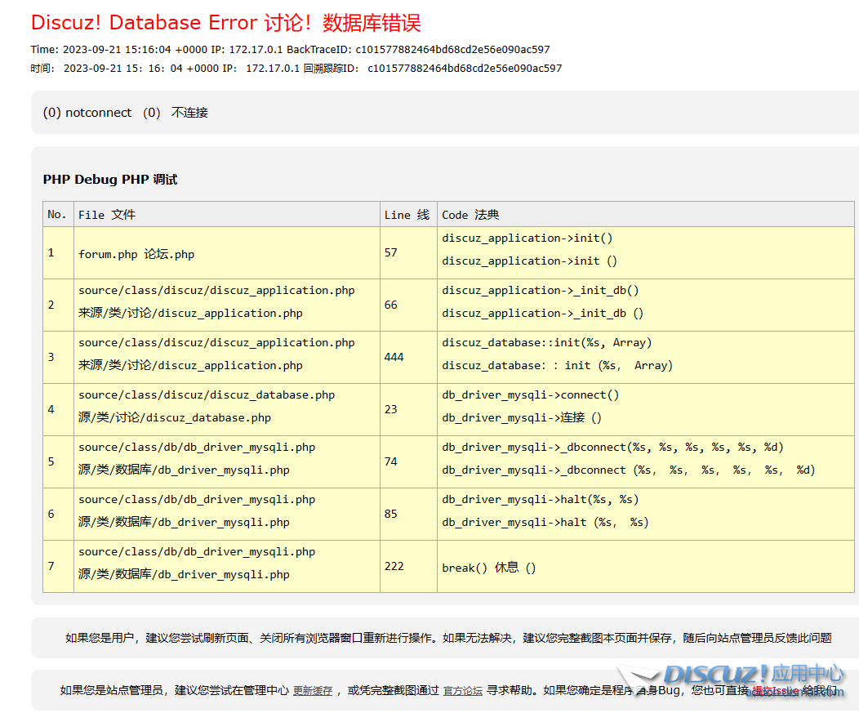Viewport: 859px width, 713px height.
Task: Click line number 444 in the table
Action: (394, 357)
